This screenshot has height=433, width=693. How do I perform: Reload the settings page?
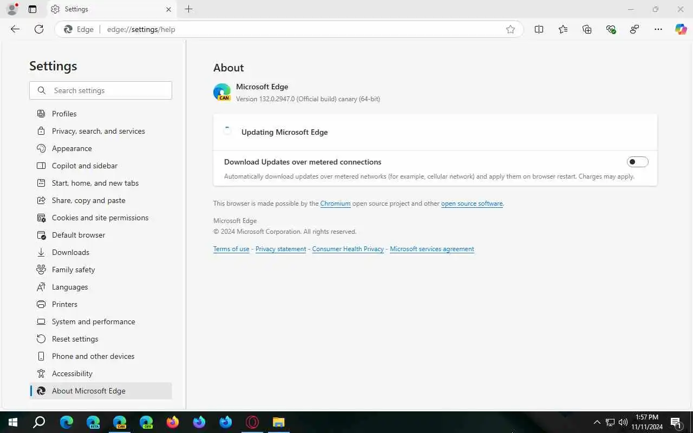click(x=39, y=29)
